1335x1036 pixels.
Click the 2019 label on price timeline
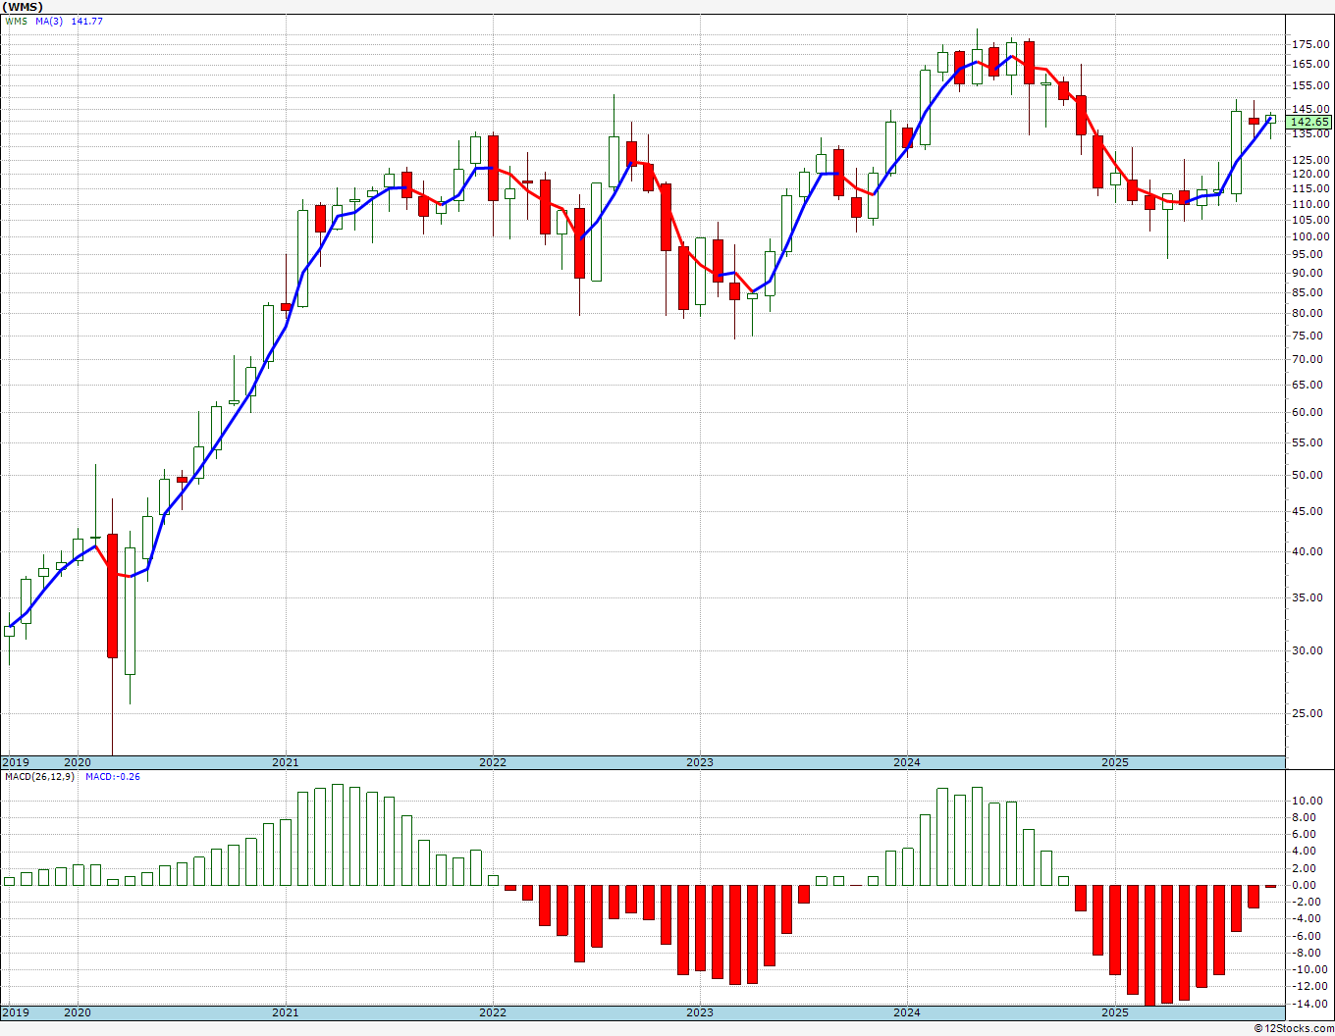(16, 762)
